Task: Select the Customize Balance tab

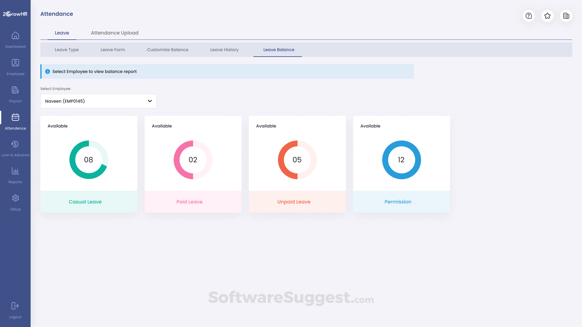Action: [167, 50]
